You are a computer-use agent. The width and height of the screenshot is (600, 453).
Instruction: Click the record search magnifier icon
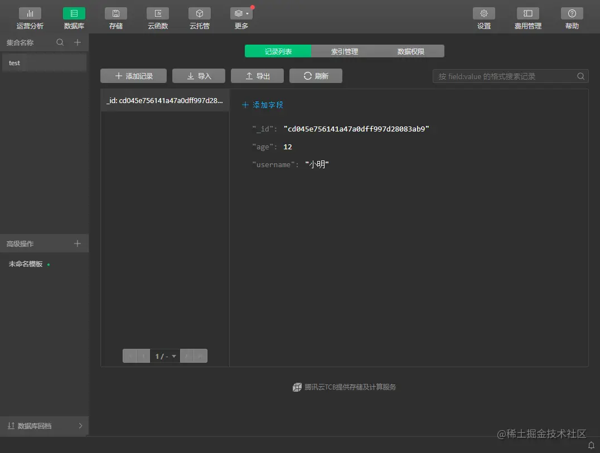point(580,76)
